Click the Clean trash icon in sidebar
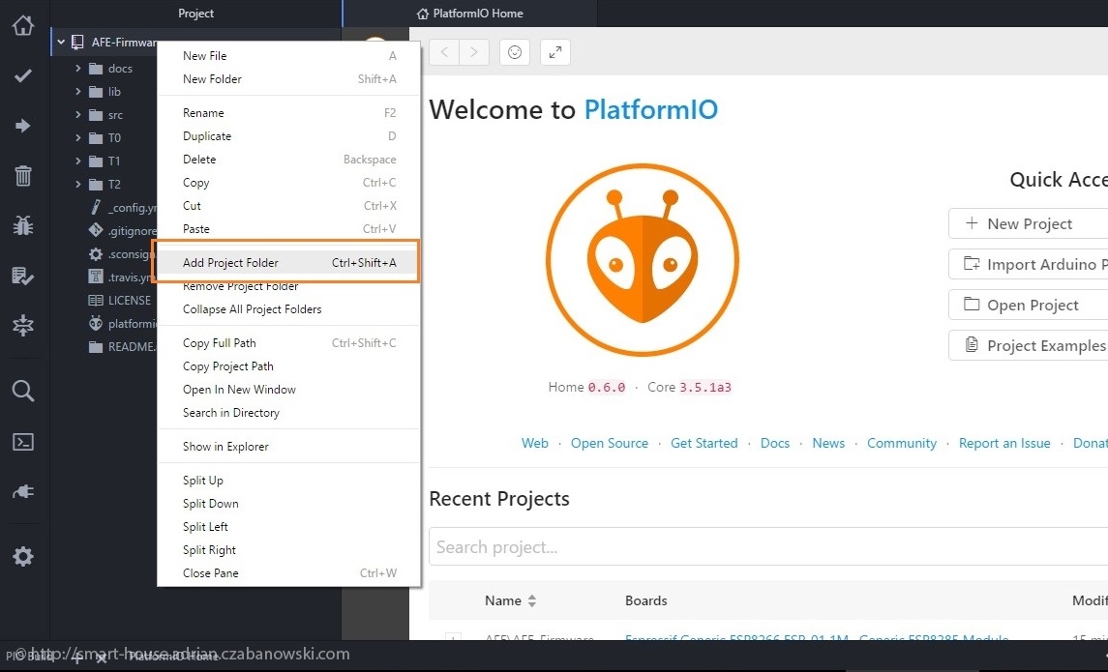This screenshot has width=1108, height=672. pyautogui.click(x=22, y=175)
